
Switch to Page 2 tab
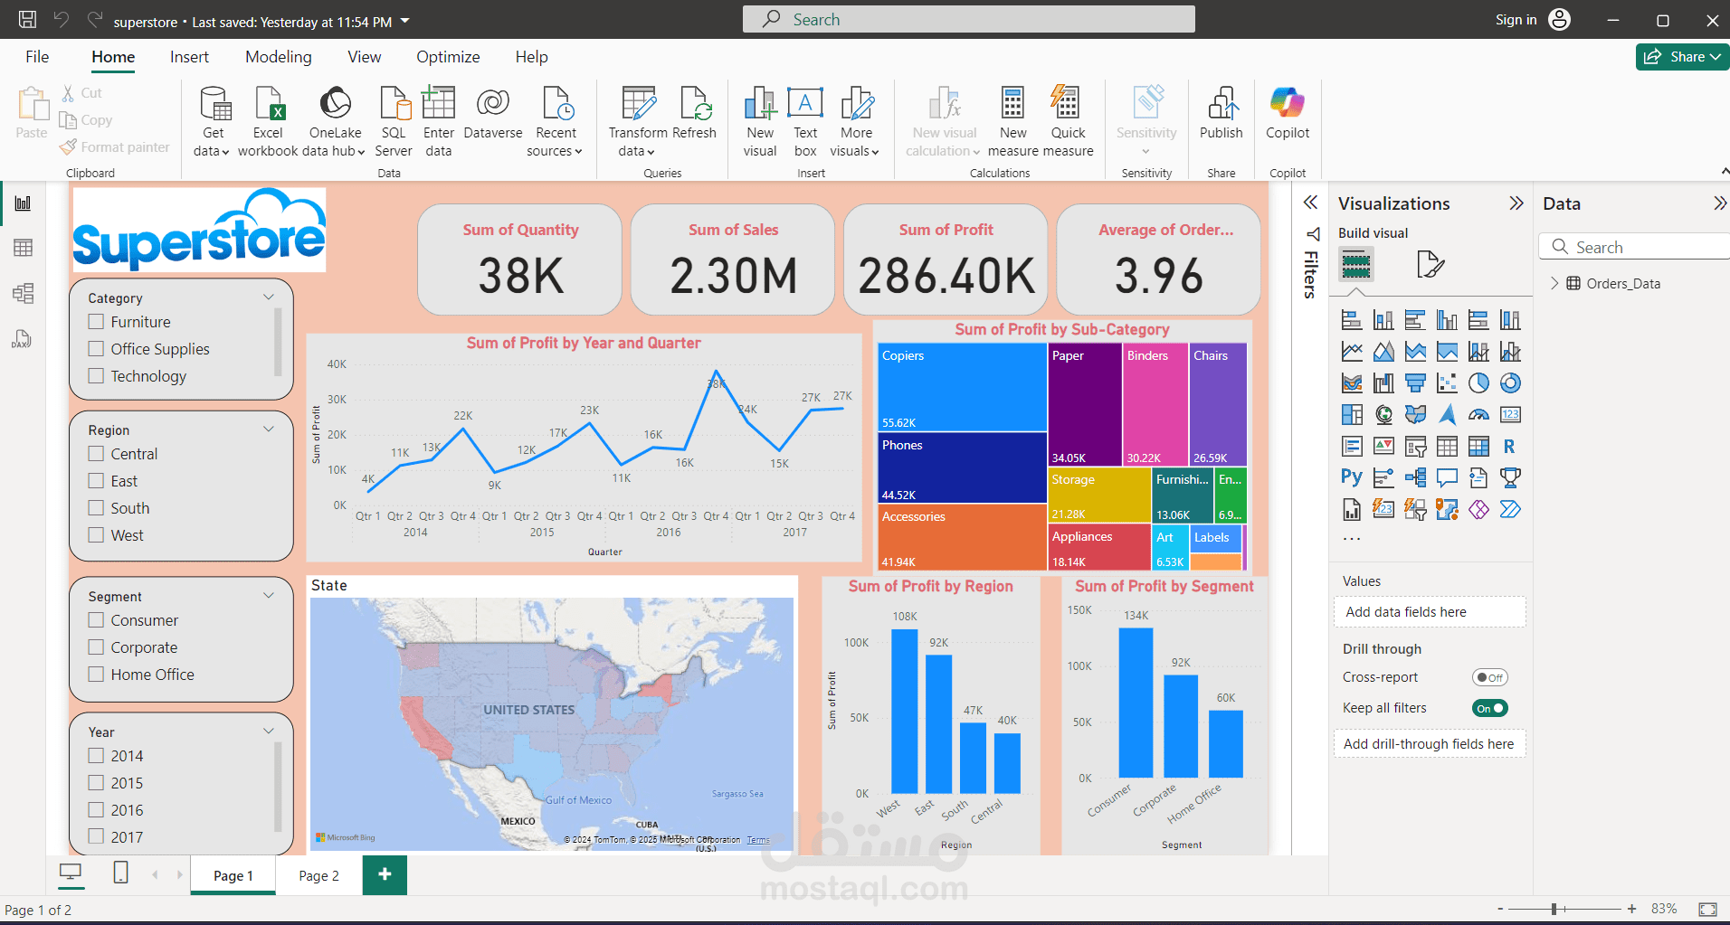pos(319,875)
